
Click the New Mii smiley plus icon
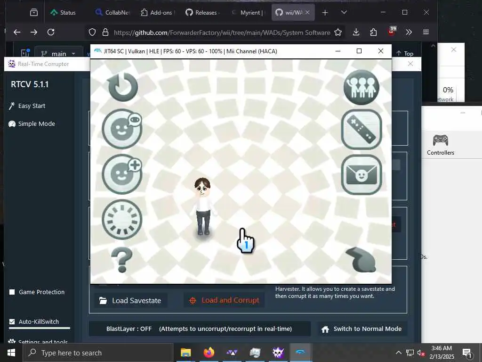coord(122,174)
